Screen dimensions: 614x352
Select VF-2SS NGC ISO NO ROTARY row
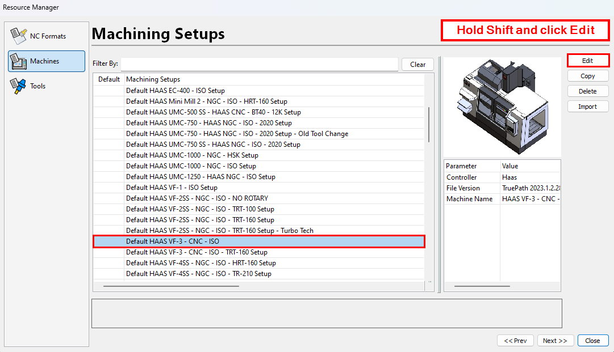click(259, 198)
